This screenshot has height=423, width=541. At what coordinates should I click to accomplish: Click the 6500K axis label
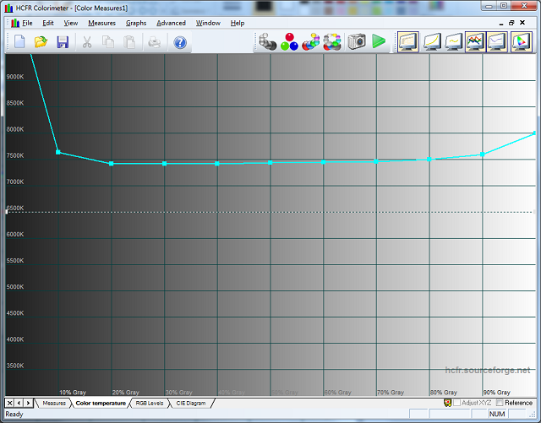15,208
